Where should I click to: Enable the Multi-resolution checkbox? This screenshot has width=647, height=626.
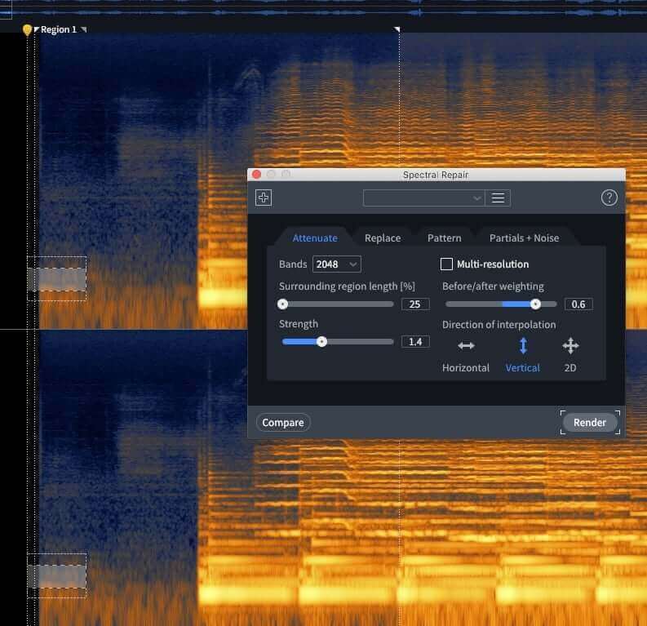446,264
